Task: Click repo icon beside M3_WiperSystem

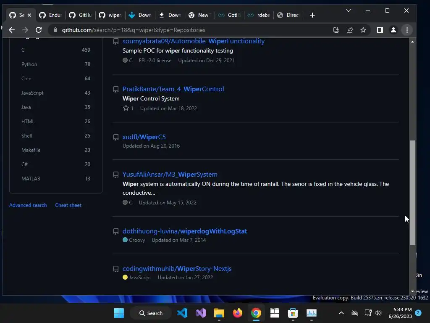Action: 116,175
